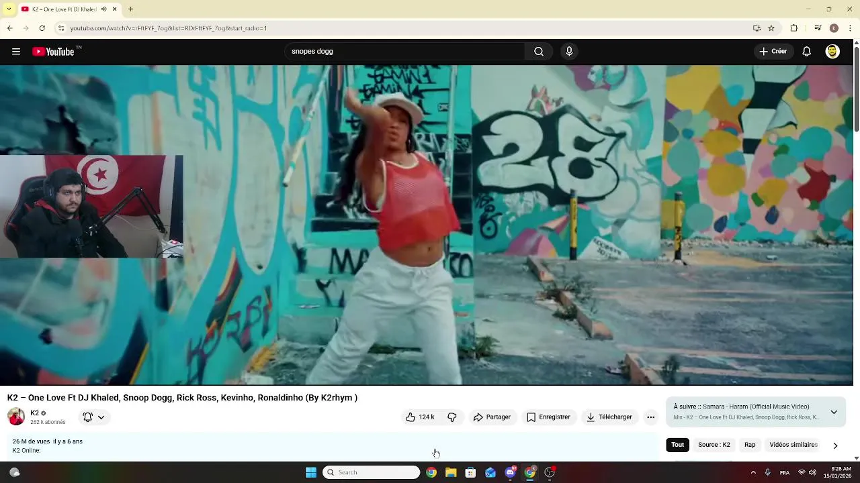View site information icon in address bar
The width and height of the screenshot is (860, 483).
pyautogui.click(x=60, y=28)
